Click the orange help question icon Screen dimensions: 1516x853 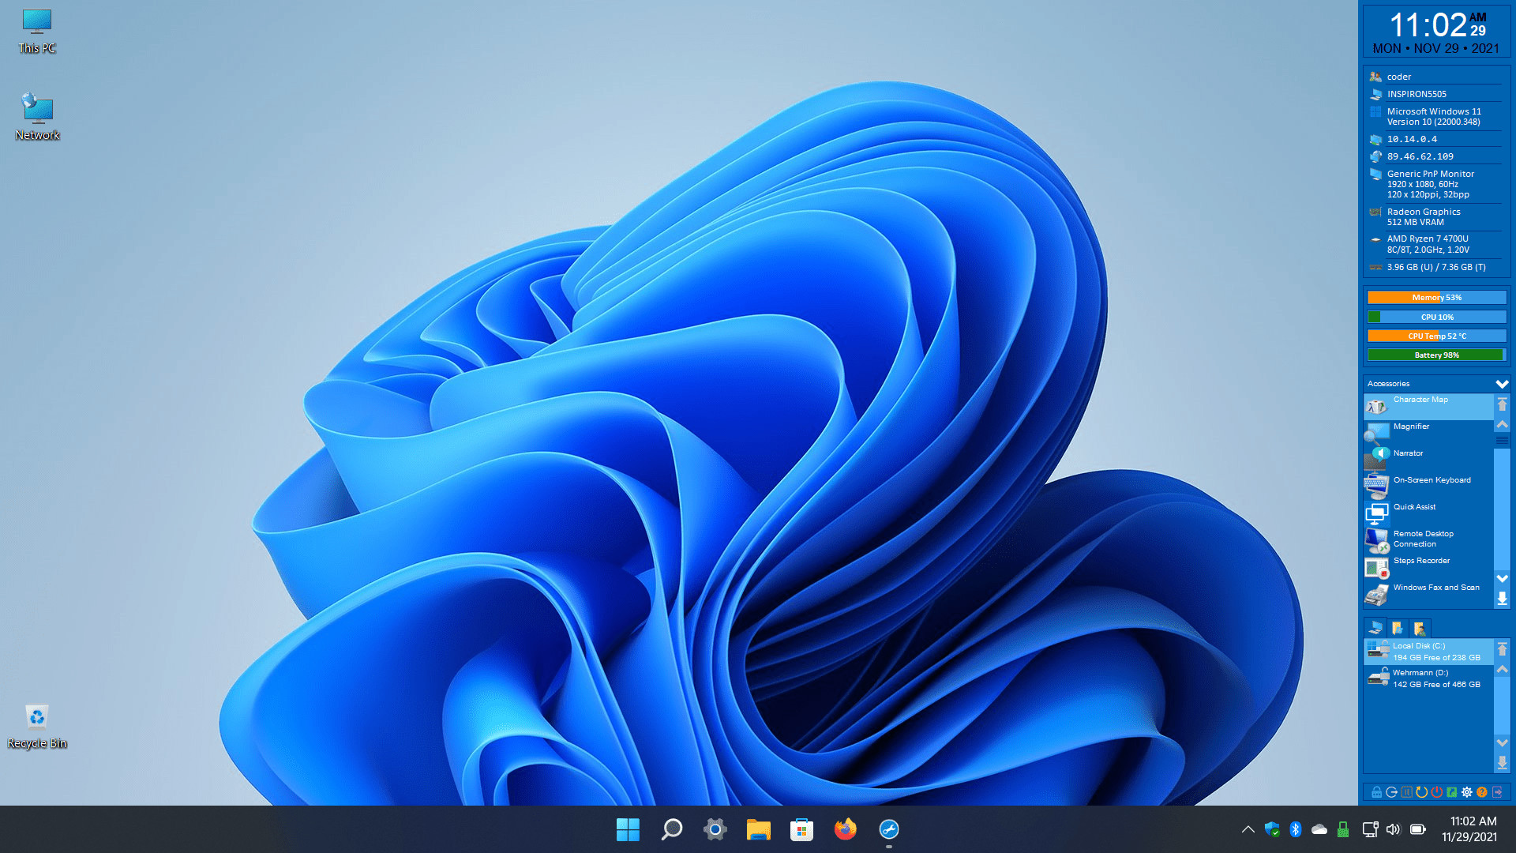pyautogui.click(x=1482, y=792)
